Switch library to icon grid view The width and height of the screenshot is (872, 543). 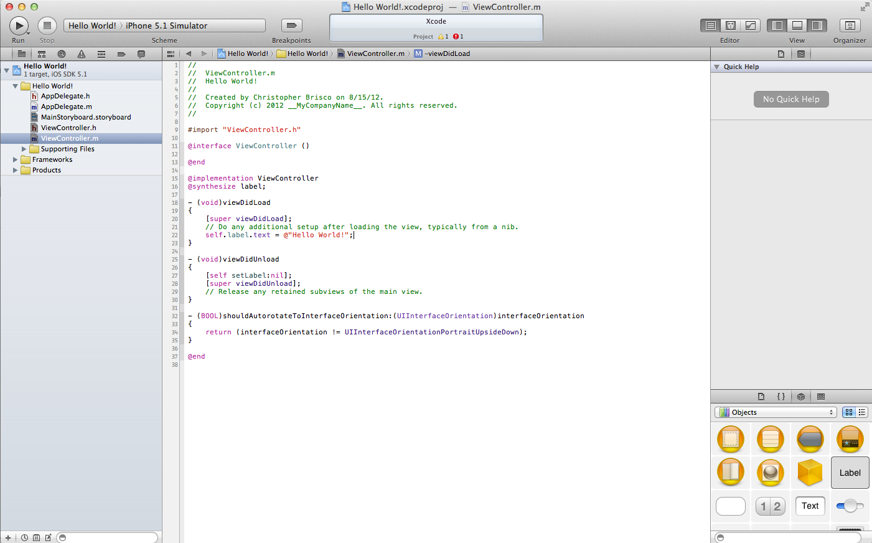click(x=849, y=412)
